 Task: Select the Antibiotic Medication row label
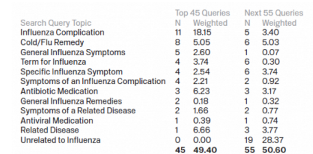pos(59,92)
